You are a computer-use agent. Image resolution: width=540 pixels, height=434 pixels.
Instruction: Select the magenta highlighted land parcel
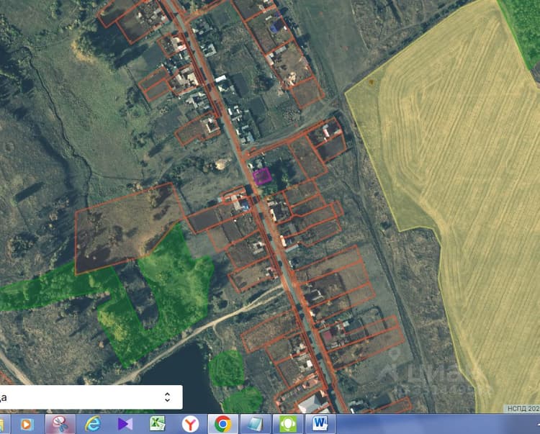[x=262, y=177]
